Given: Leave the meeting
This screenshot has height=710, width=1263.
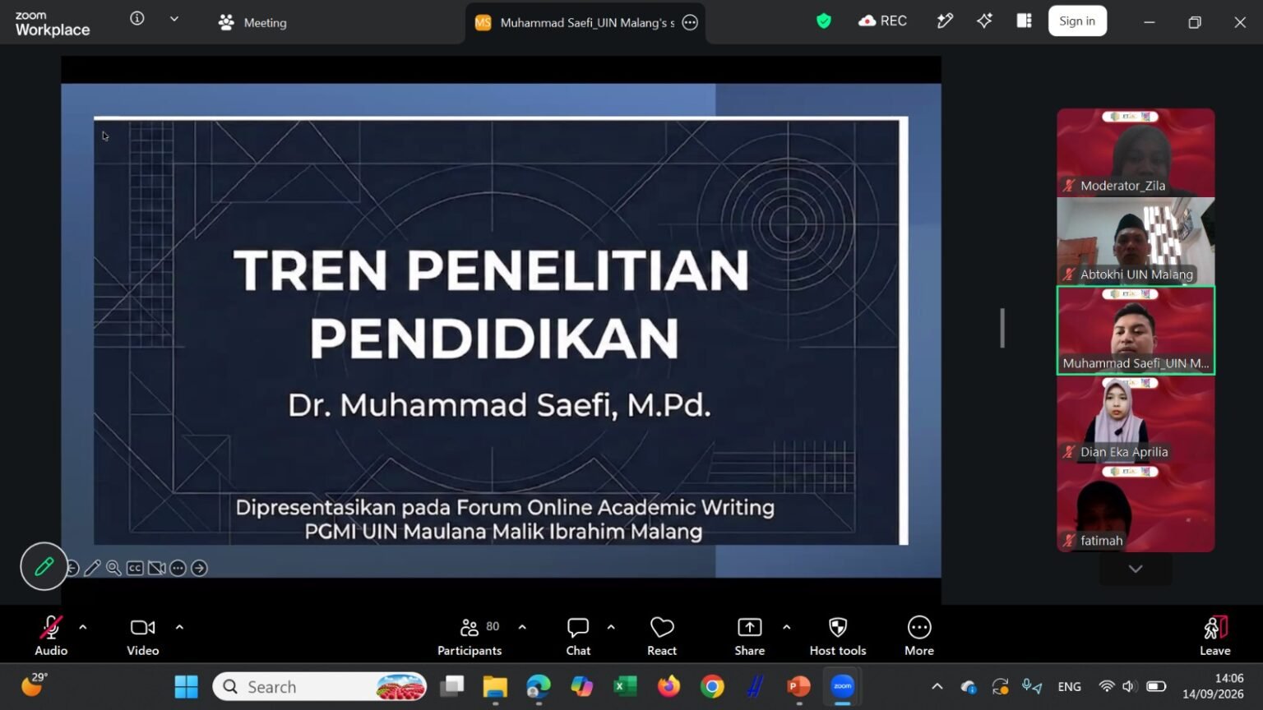Looking at the screenshot, I should pos(1214,637).
